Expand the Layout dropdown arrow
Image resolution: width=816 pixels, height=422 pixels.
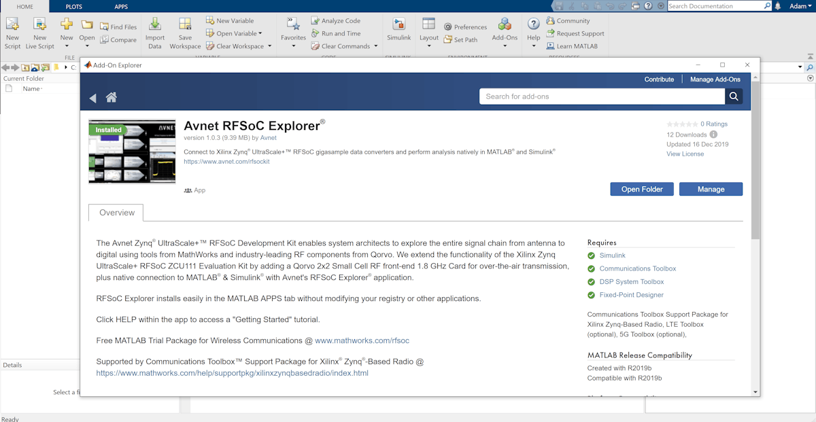tap(428, 47)
